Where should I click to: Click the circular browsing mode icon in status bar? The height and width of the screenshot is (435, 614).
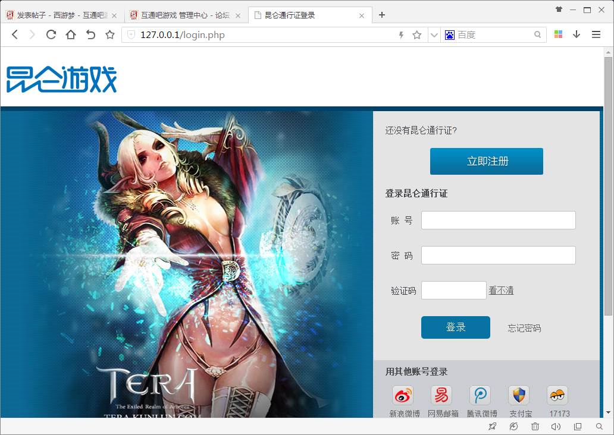tap(514, 427)
